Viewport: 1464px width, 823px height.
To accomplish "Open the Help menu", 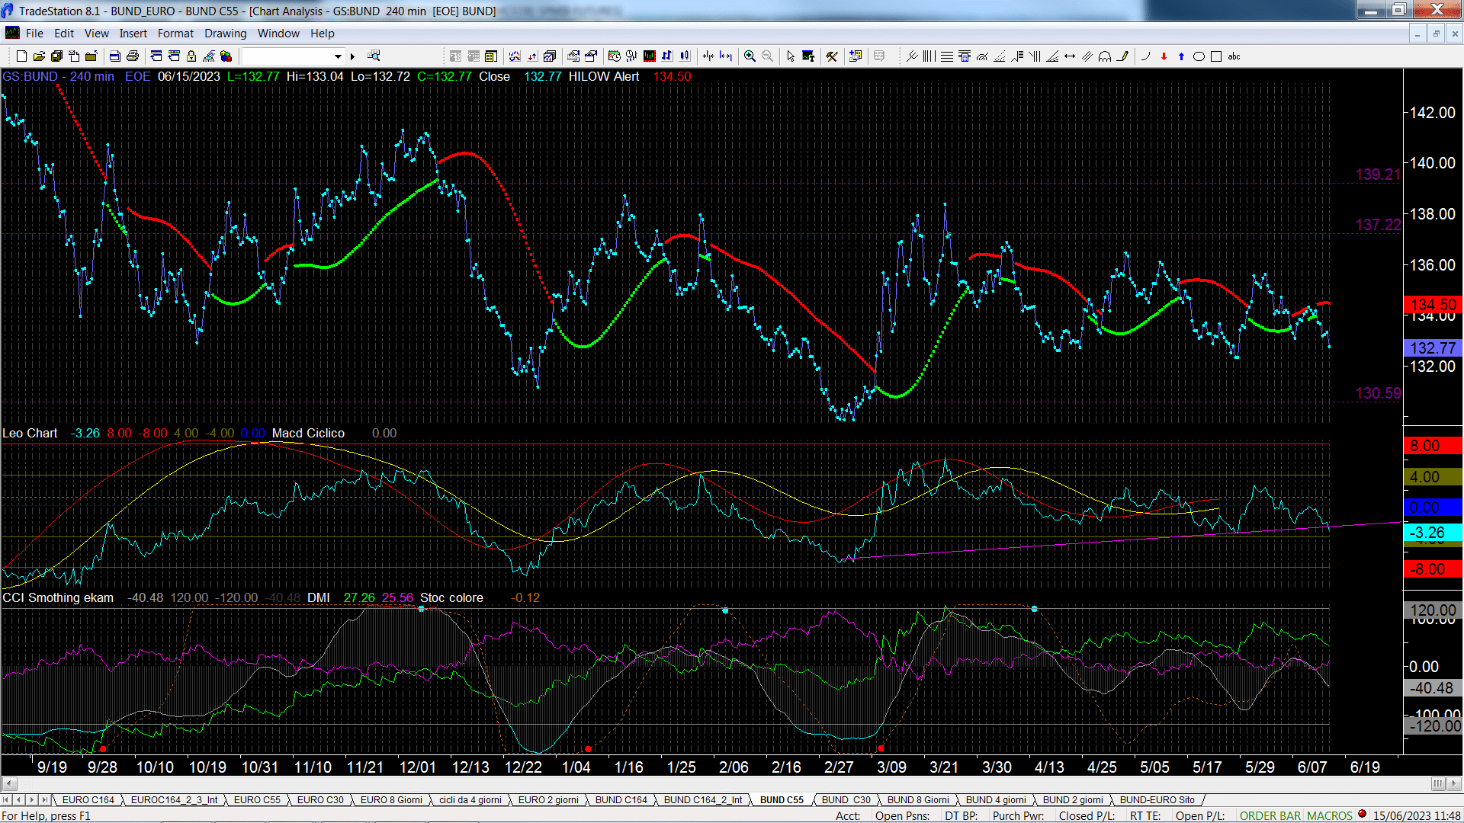I will (322, 34).
